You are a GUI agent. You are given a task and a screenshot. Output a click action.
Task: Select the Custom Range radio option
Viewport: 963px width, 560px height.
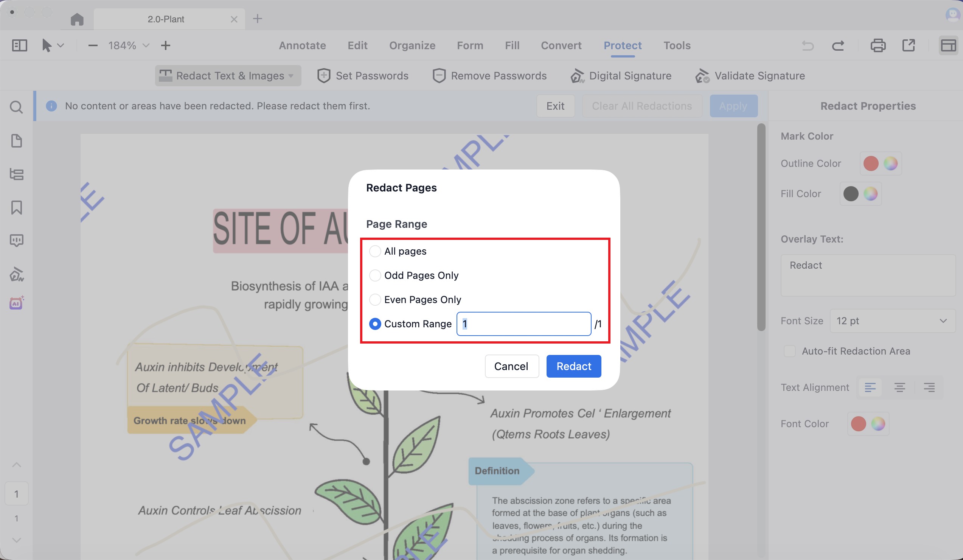(375, 324)
